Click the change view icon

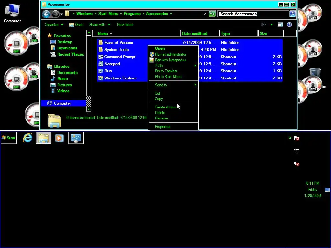(x=264, y=25)
